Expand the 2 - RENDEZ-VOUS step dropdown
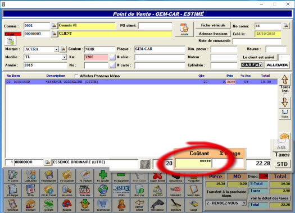The height and width of the screenshot is (213, 295). (x=244, y=203)
